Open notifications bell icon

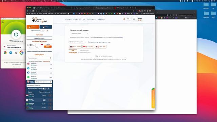point(124,19)
